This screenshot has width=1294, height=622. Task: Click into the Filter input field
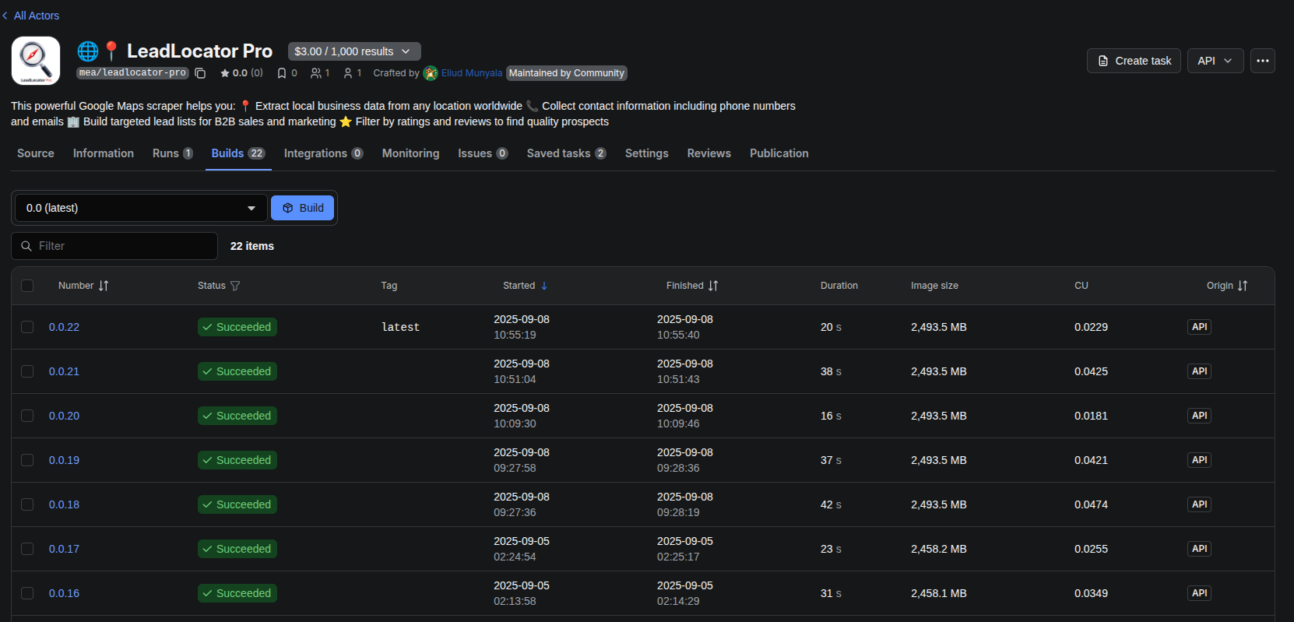[x=114, y=246]
